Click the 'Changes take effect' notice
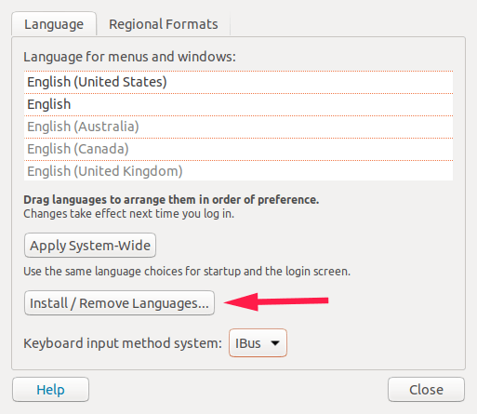This screenshot has width=477, height=414. pos(128,214)
